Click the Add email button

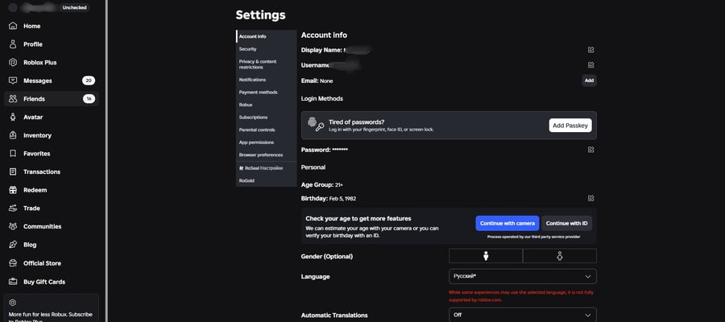(x=589, y=80)
